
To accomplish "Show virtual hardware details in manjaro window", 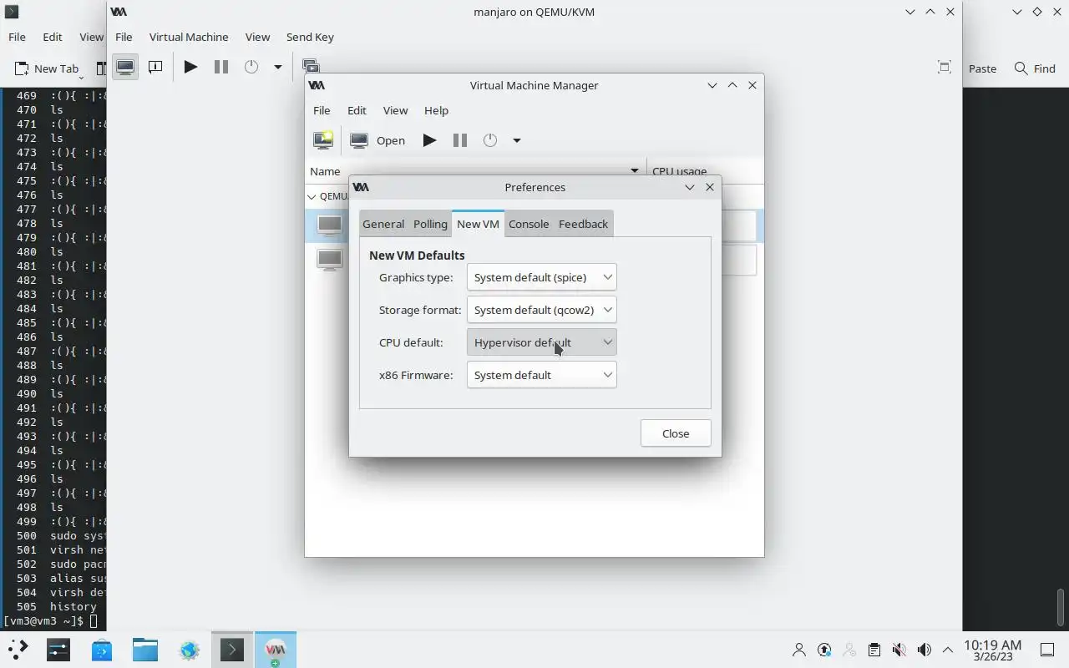I will pyautogui.click(x=155, y=67).
